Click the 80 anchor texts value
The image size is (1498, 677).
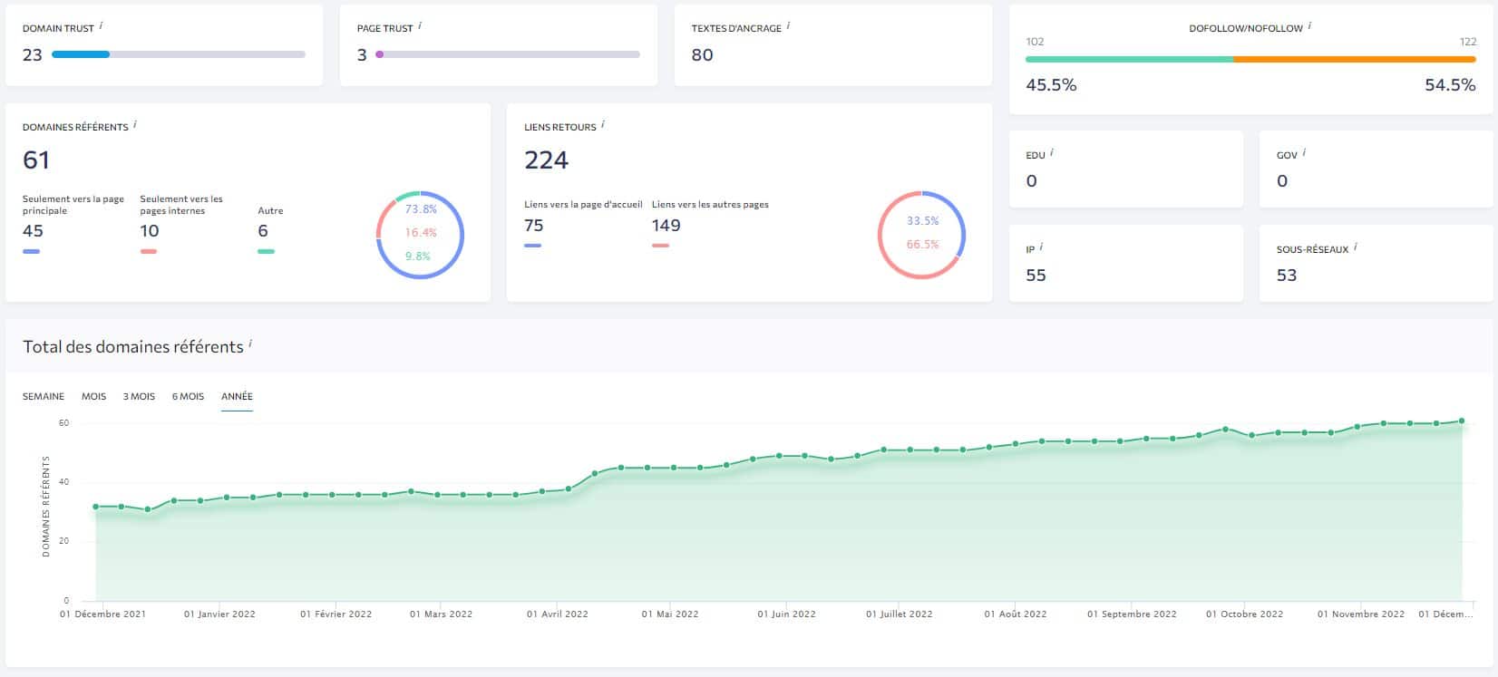click(x=702, y=54)
